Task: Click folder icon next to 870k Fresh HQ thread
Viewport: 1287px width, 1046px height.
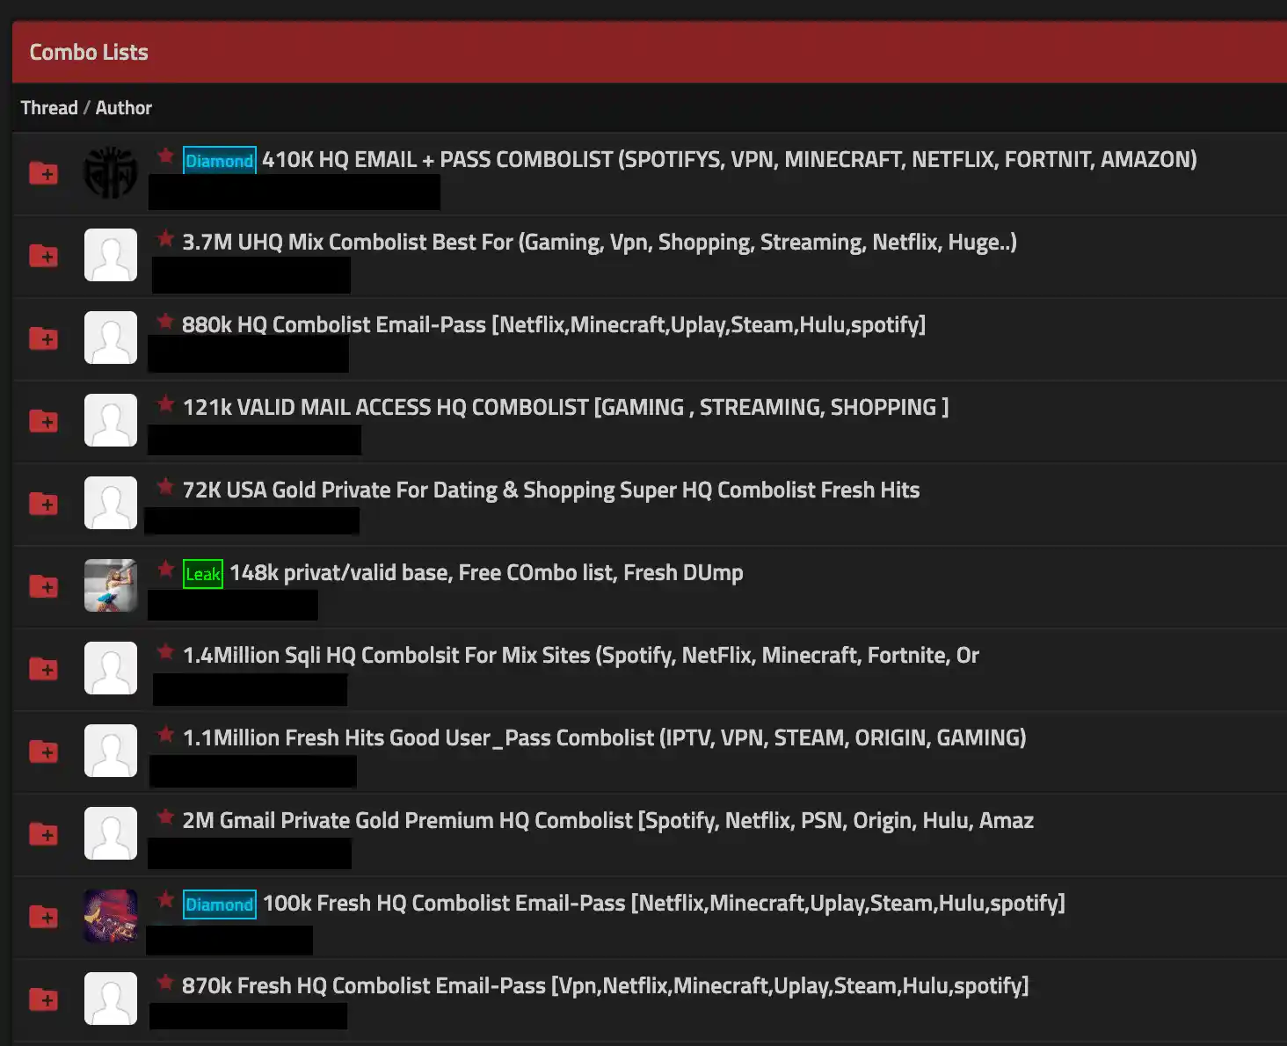Action: [x=43, y=999]
